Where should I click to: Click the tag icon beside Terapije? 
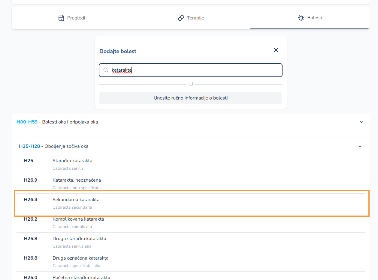click(x=181, y=18)
